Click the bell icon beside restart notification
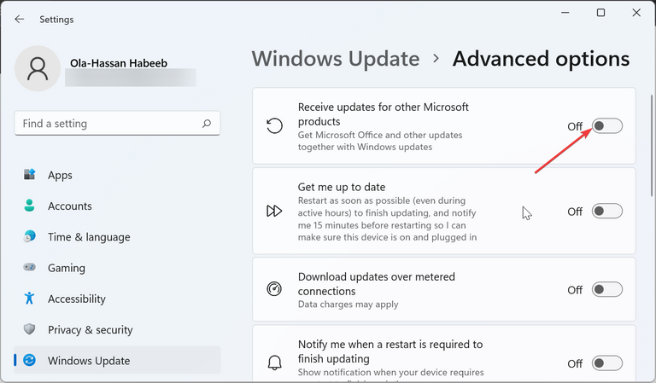The image size is (656, 383). pyautogui.click(x=274, y=363)
